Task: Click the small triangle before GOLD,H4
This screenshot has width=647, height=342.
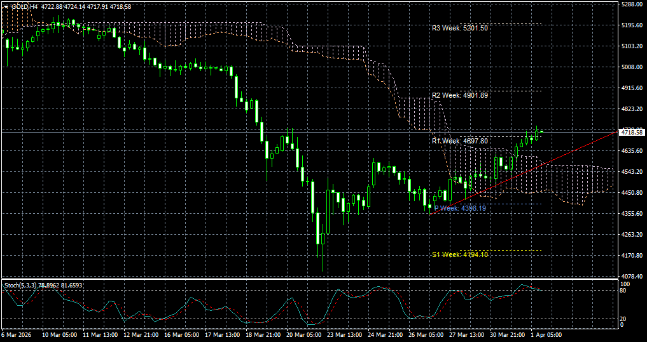Action: [5, 7]
